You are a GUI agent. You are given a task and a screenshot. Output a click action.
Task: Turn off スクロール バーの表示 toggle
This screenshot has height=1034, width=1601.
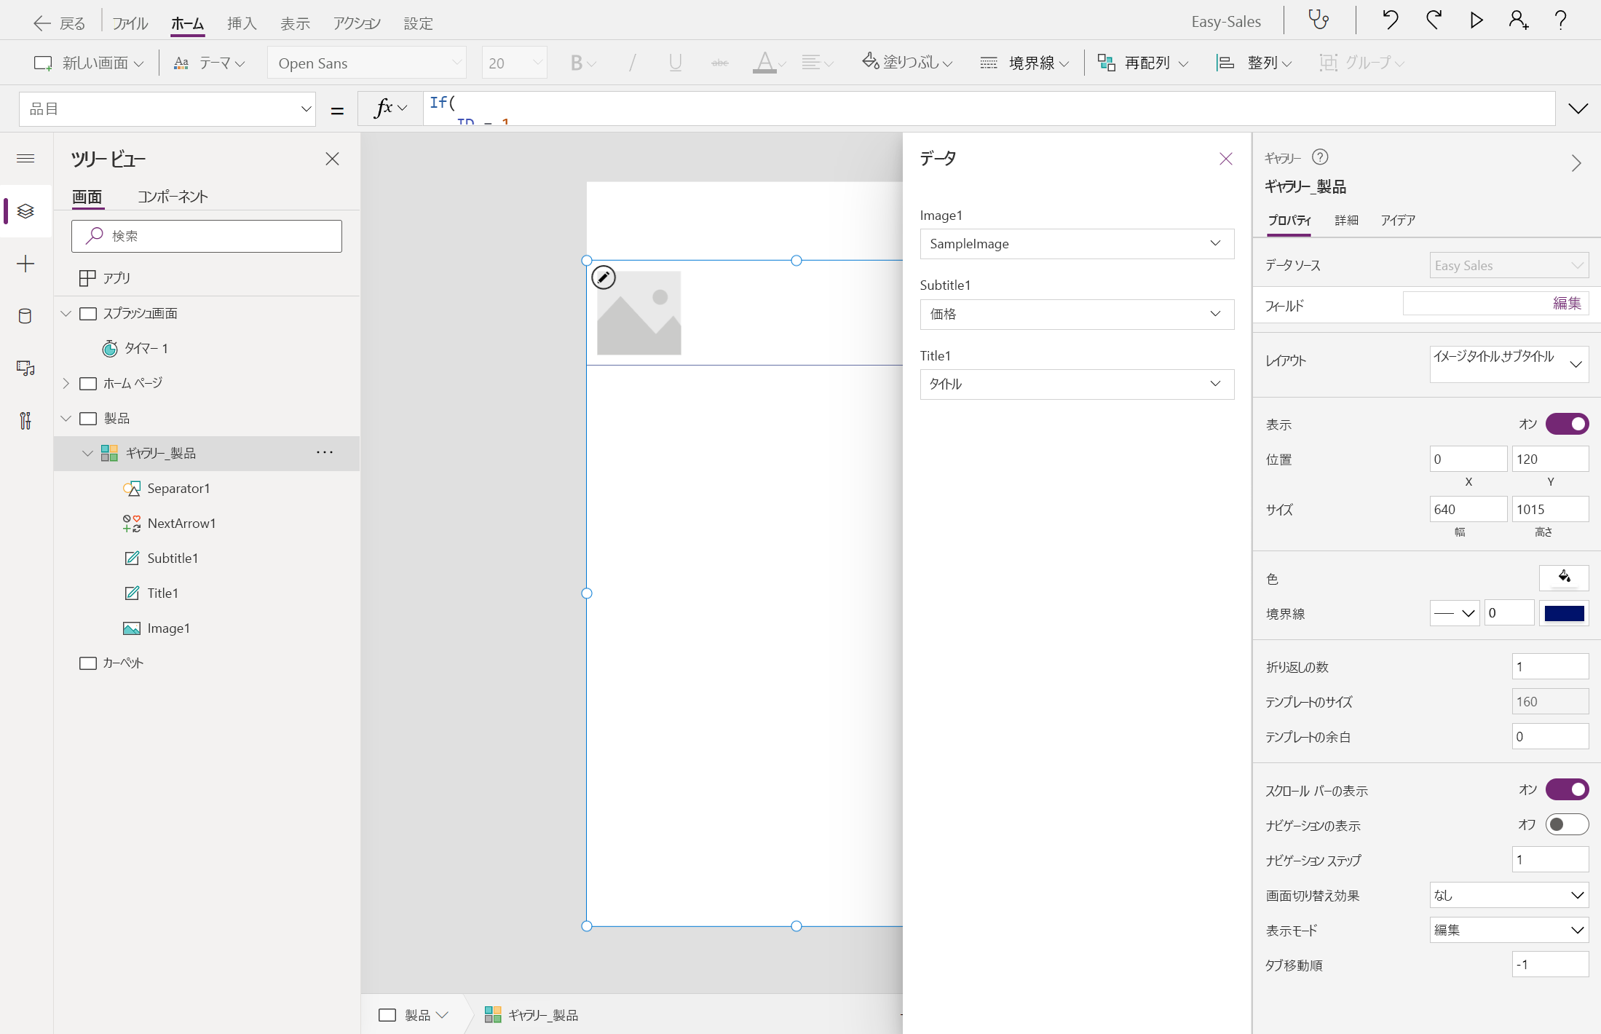(x=1567, y=789)
